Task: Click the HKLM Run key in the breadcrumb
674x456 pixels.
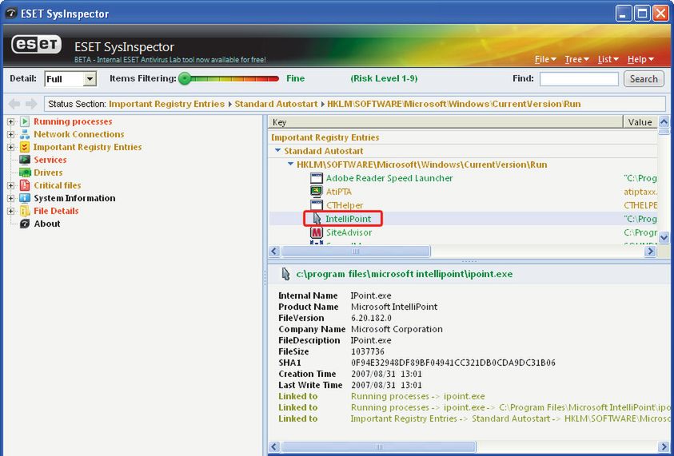Action: (453, 104)
